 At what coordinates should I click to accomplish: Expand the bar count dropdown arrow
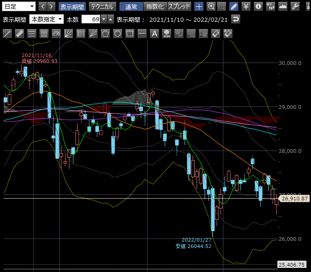pos(104,19)
